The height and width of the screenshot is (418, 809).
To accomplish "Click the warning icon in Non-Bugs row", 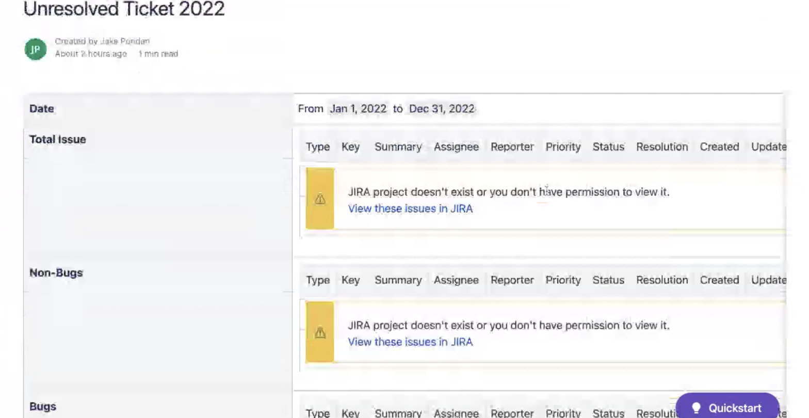I will (x=320, y=332).
